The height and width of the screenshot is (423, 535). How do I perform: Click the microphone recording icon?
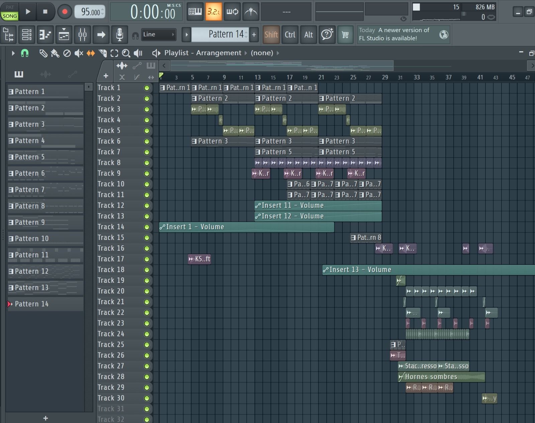point(119,34)
